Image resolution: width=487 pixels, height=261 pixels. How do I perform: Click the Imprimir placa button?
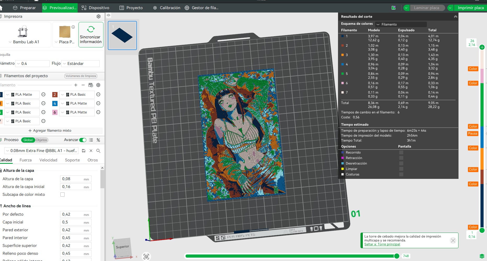[x=471, y=8]
